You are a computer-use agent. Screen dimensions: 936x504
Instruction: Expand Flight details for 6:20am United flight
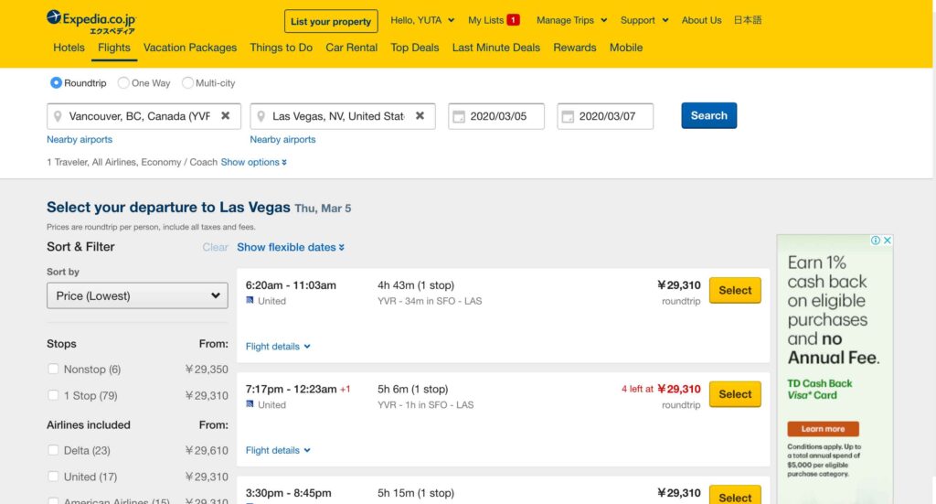[278, 347]
